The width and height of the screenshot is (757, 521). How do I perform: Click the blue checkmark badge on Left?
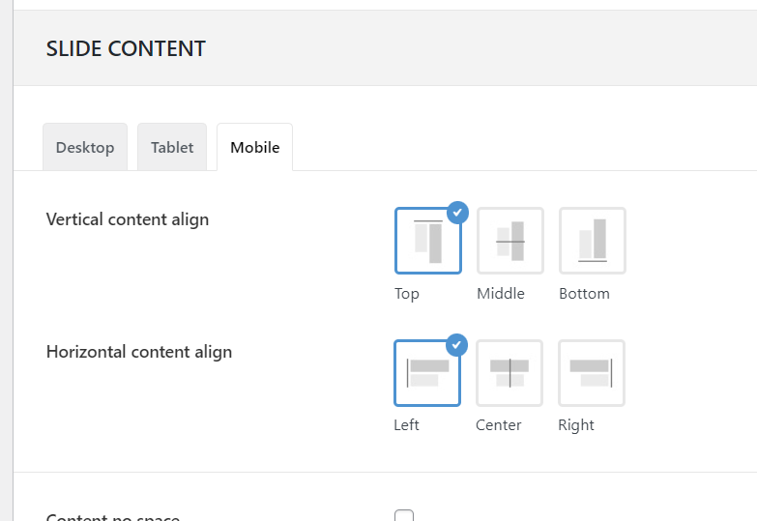pos(457,345)
